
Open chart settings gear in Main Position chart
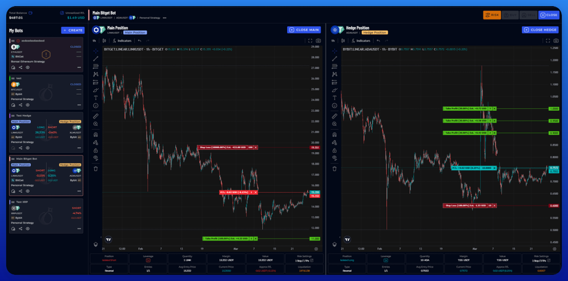click(316, 248)
